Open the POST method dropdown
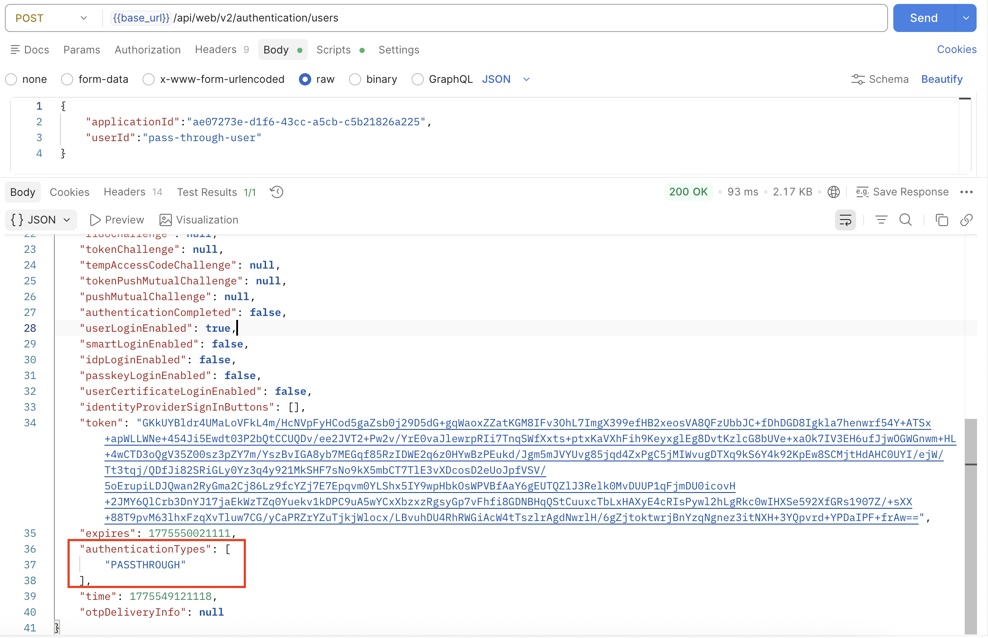Screen dimensions: 988x638 (x=51, y=18)
